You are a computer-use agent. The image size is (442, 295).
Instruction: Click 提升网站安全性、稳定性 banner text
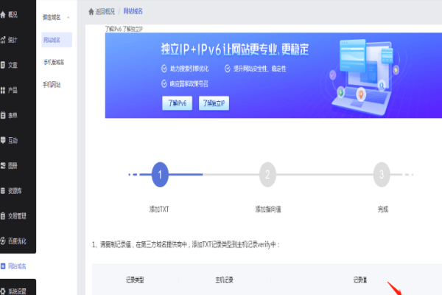pyautogui.click(x=259, y=69)
